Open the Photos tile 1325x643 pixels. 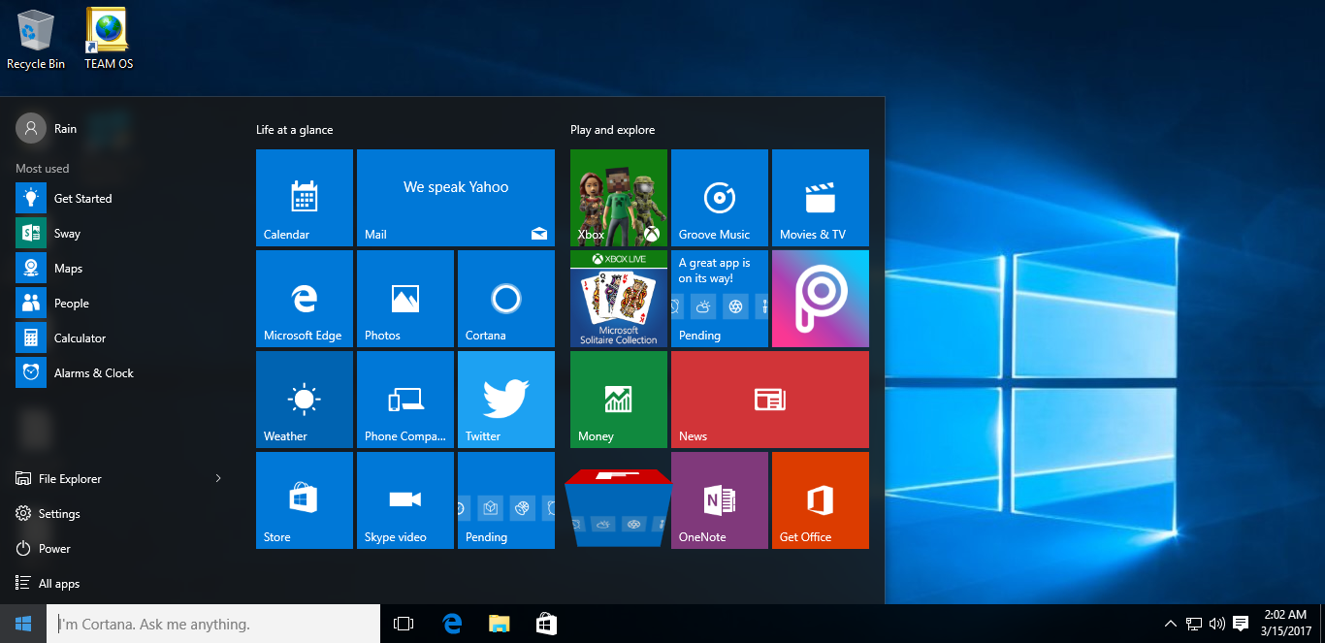coord(405,299)
